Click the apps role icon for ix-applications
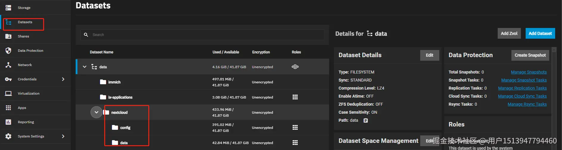Viewport: 562px width, 150px height. [x=295, y=97]
